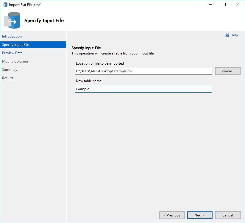
Task: Dismiss the wizard with Cancel
Action: (x=227, y=215)
